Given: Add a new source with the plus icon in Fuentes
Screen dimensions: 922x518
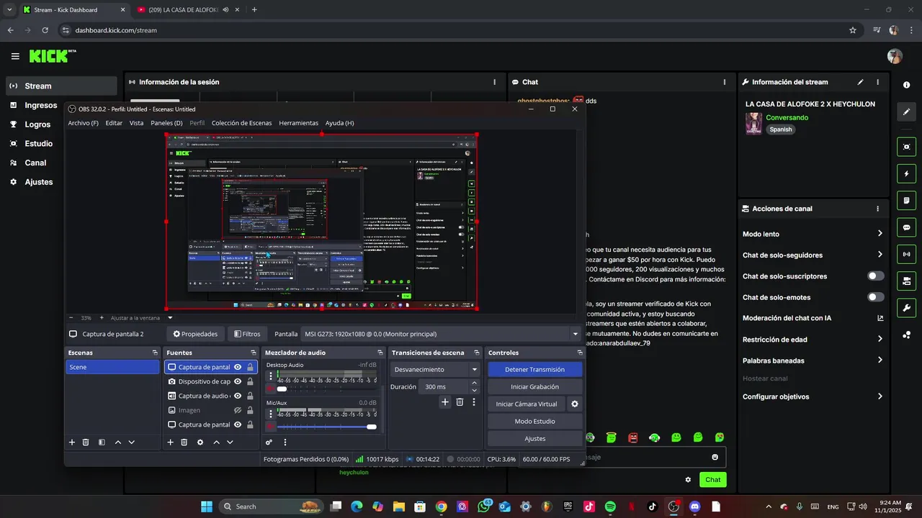Looking at the screenshot, I should coord(171,442).
